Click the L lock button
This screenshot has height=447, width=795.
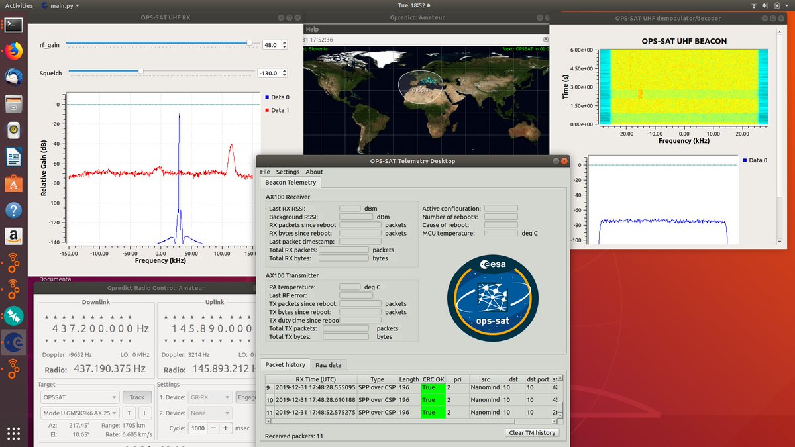[145, 413]
